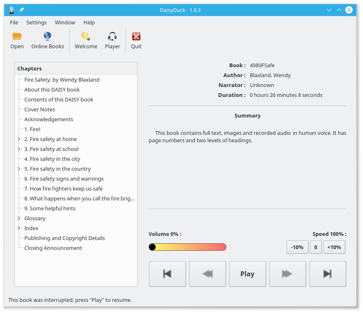The height and width of the screenshot is (313, 363).
Task: Quit DaisyDuck via toolbar icon
Action: point(136,39)
